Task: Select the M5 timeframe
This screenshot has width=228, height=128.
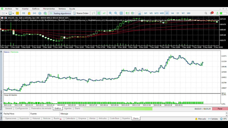Action: [x=151, y=13]
